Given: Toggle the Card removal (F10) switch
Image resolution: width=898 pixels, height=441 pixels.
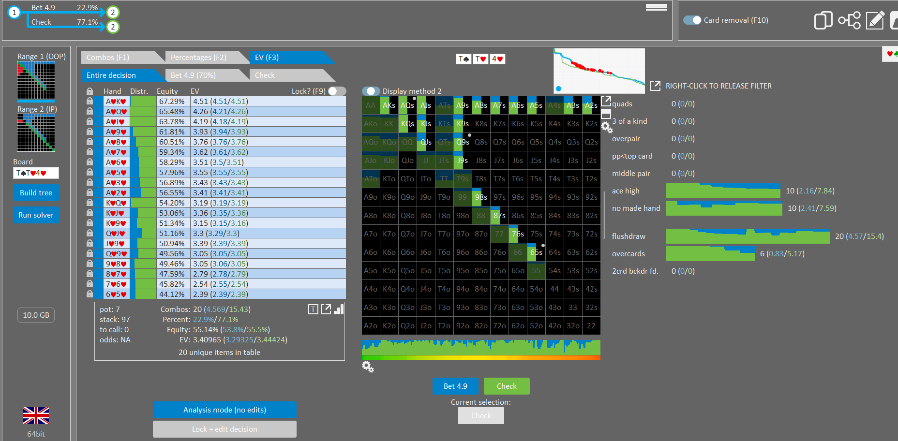Looking at the screenshot, I should [692, 20].
